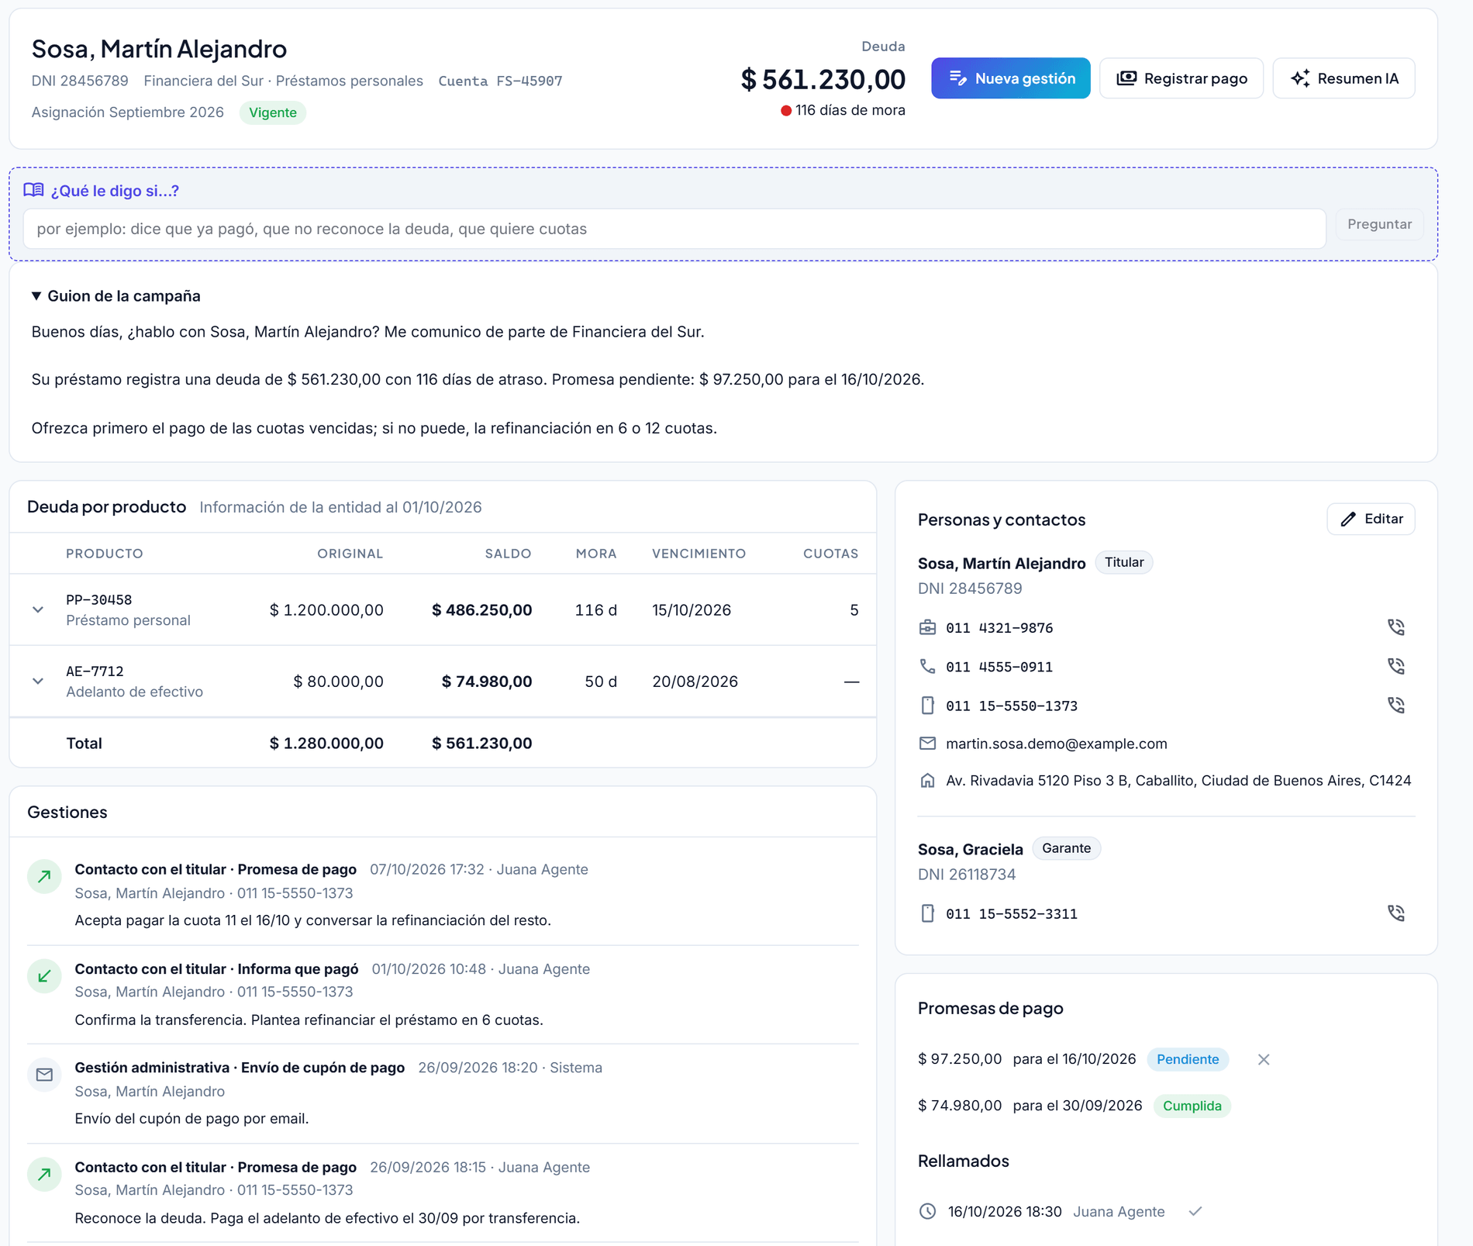Call guarantor phone 011 15-5552-3311
Image resolution: width=1473 pixels, height=1246 pixels.
tap(1396, 913)
